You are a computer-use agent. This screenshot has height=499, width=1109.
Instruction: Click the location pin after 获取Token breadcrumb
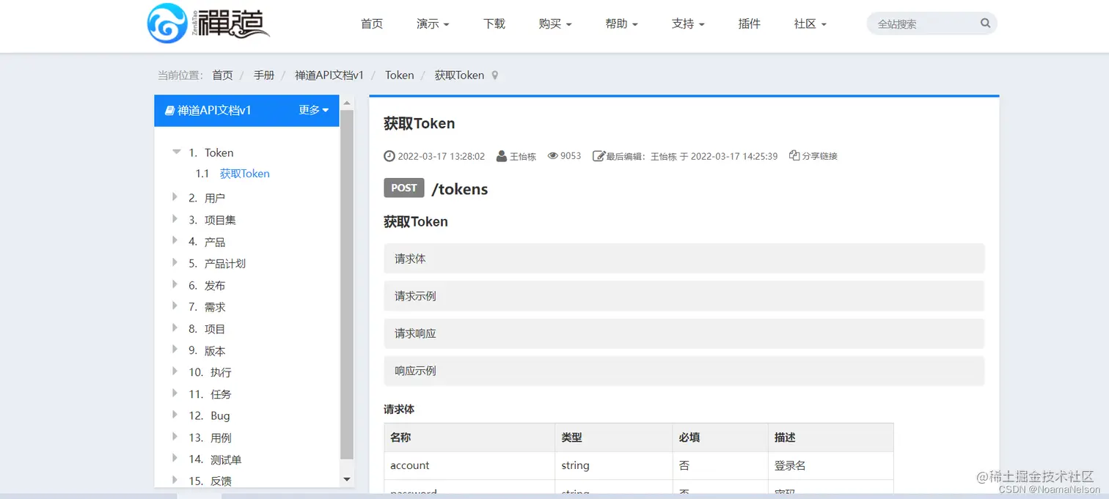pos(495,75)
